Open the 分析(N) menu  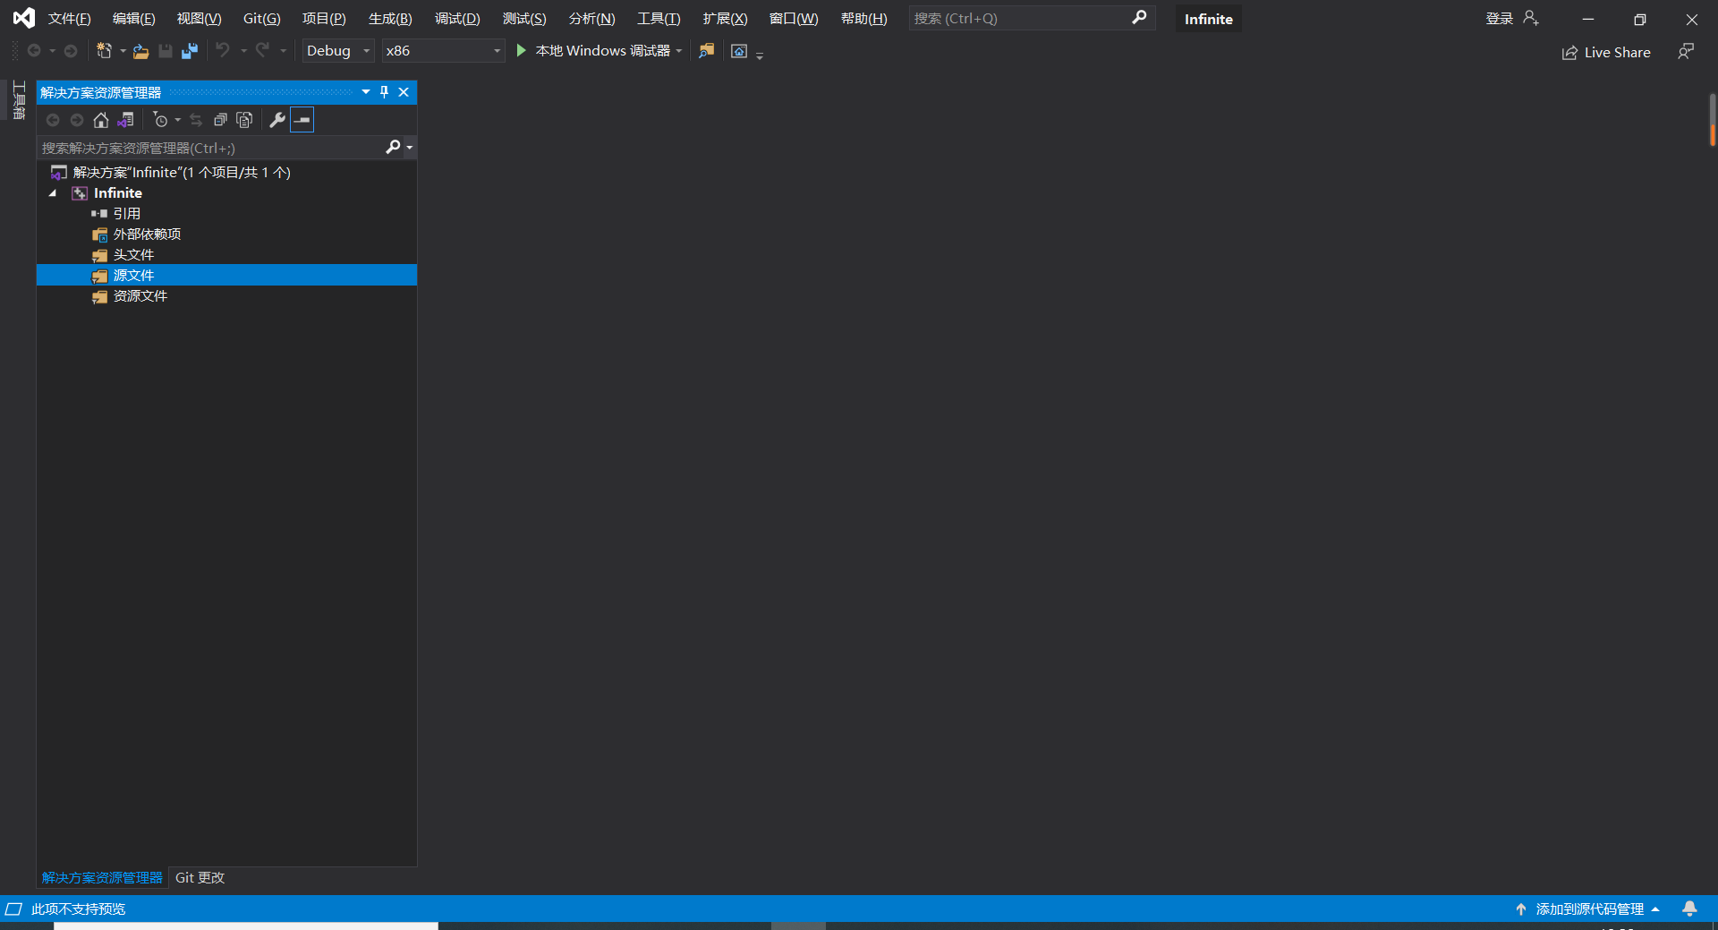pyautogui.click(x=591, y=19)
